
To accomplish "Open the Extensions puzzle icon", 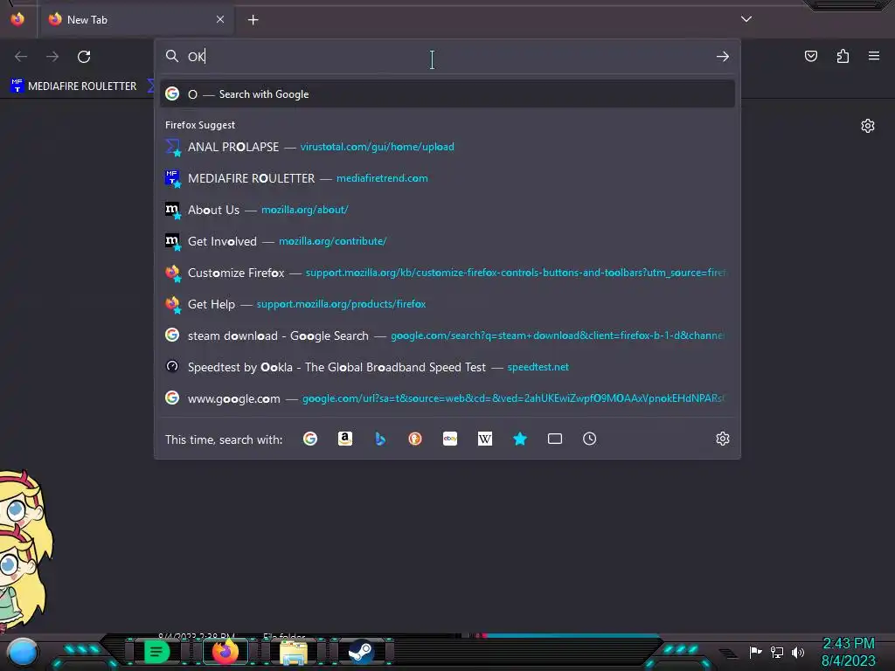I will point(843,56).
